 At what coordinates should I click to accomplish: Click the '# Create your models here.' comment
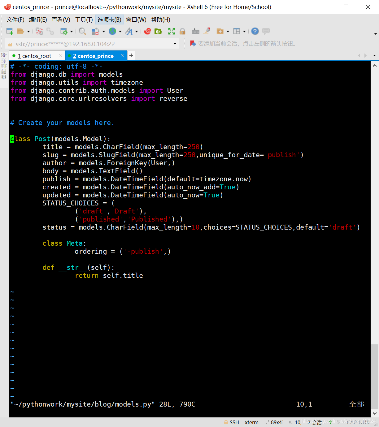click(62, 123)
